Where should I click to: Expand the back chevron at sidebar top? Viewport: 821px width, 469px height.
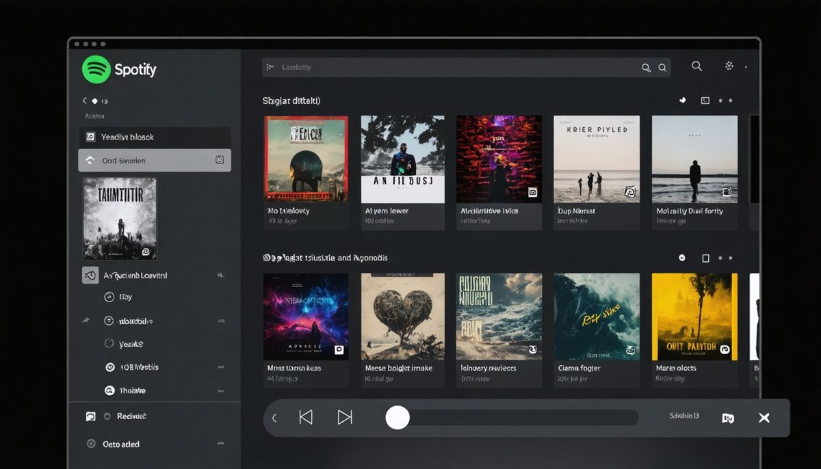tap(83, 100)
